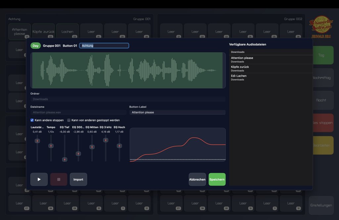Viewport: 339px width, 220px height.
Task: Click the 'Lachen' jingle button behind the dialog
Action: (68, 31)
